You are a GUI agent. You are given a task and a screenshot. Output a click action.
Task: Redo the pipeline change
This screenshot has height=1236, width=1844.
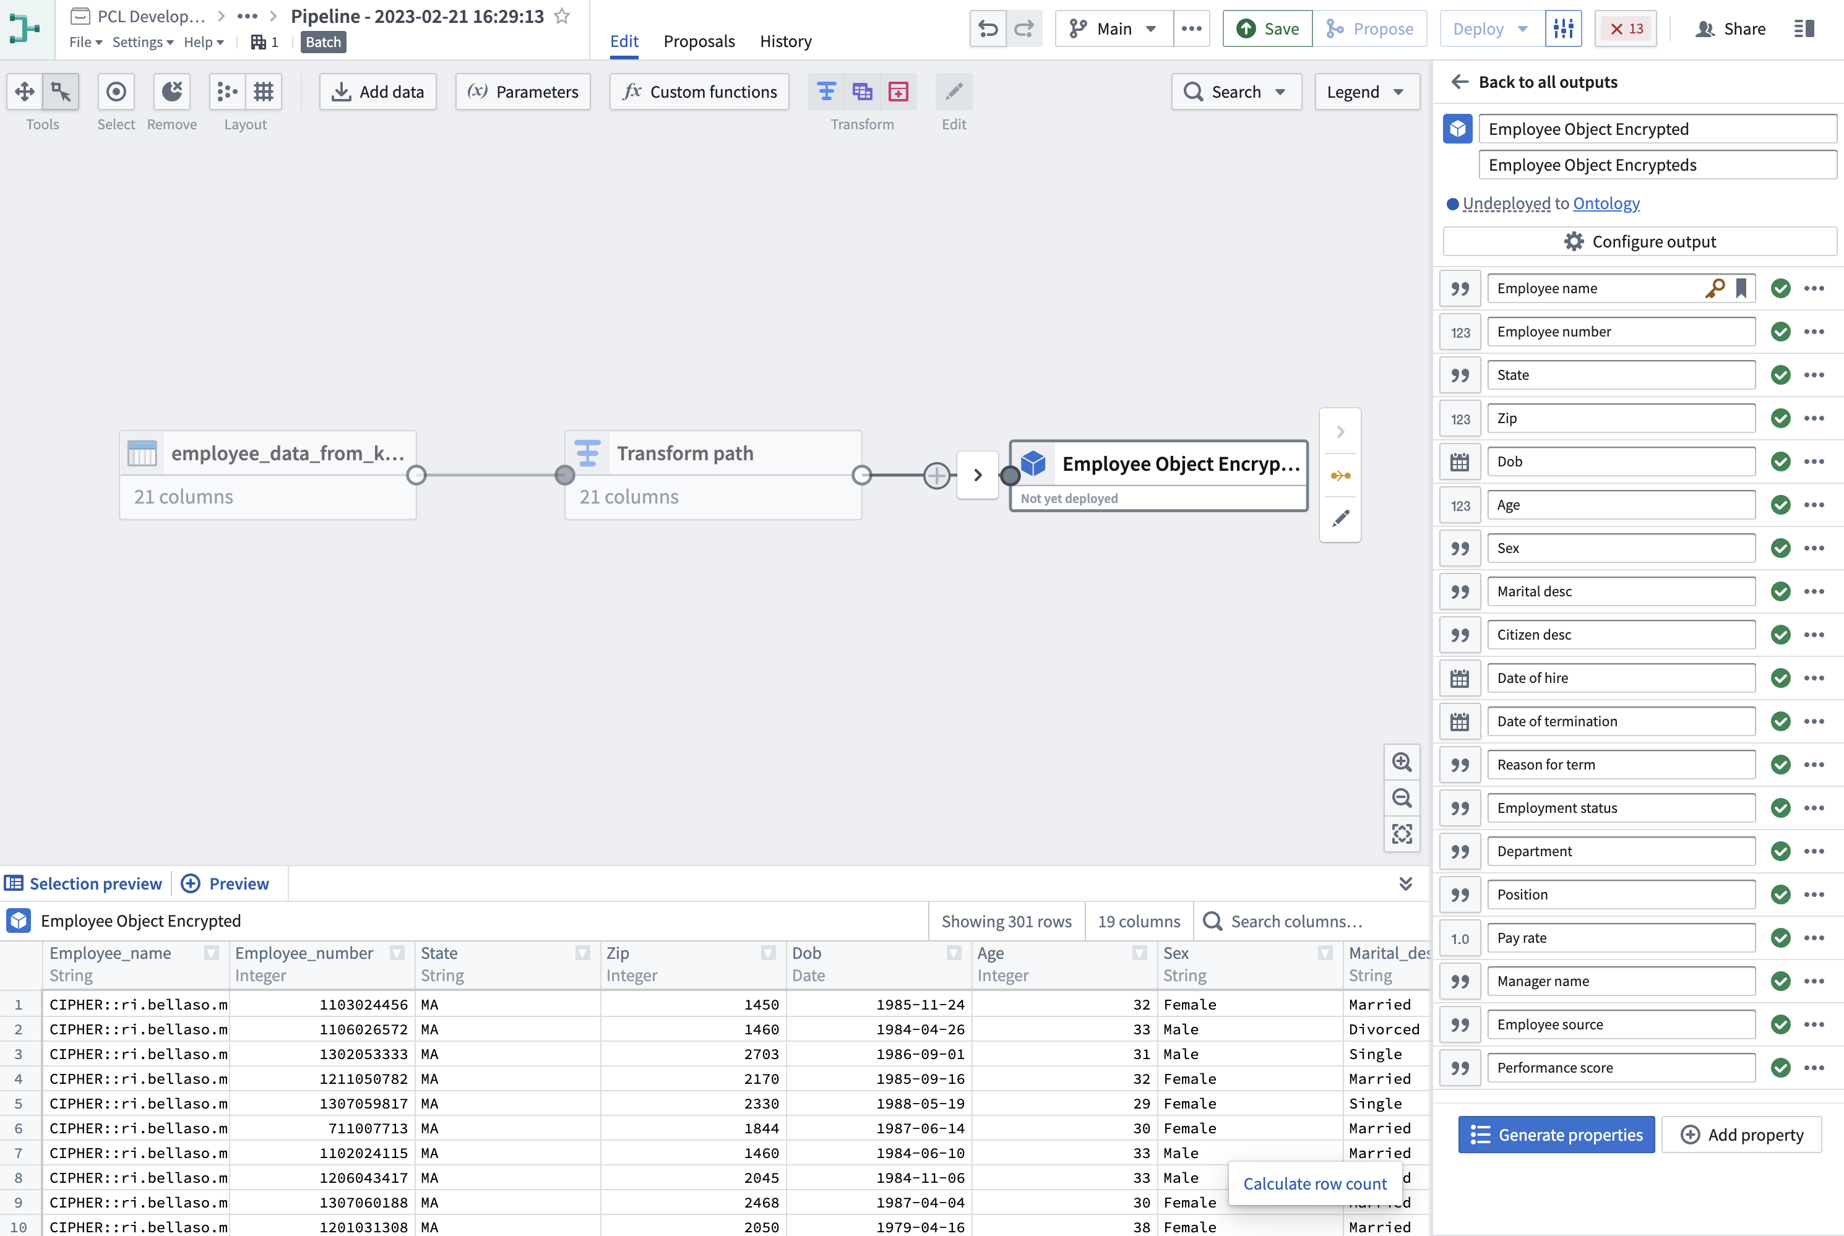(1024, 29)
